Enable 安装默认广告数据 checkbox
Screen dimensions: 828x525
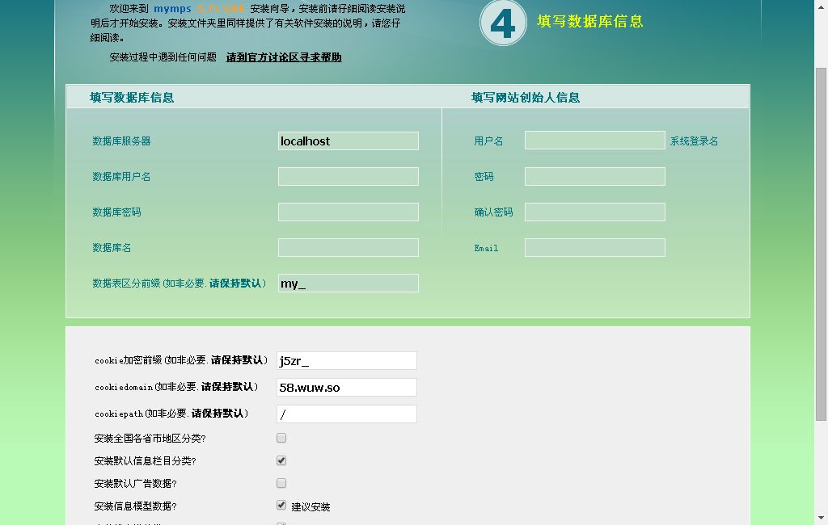281,482
